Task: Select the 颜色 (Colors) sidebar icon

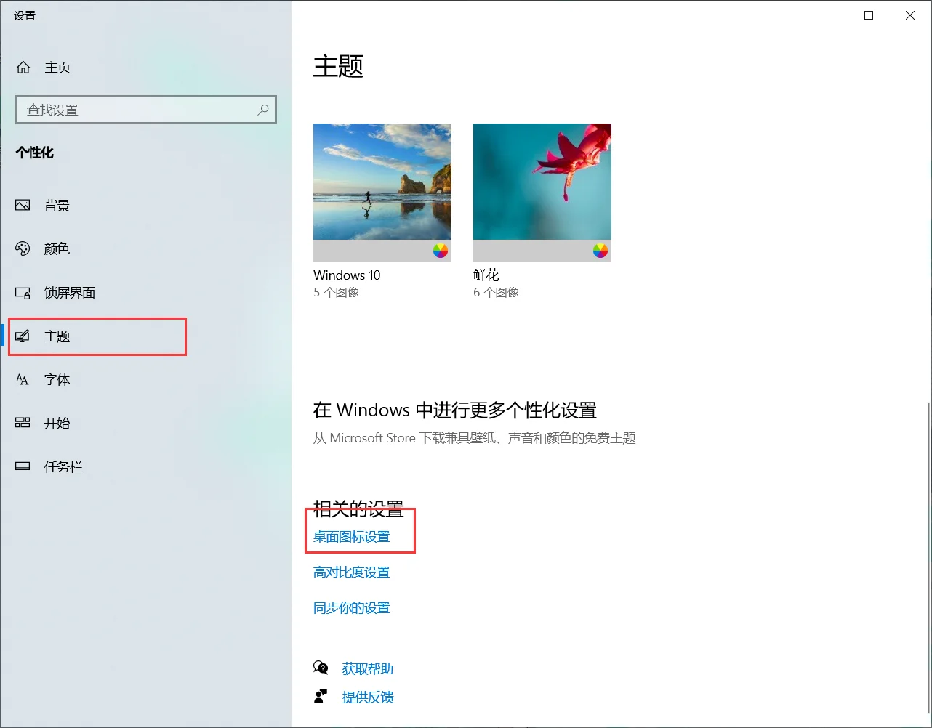Action: (23, 248)
